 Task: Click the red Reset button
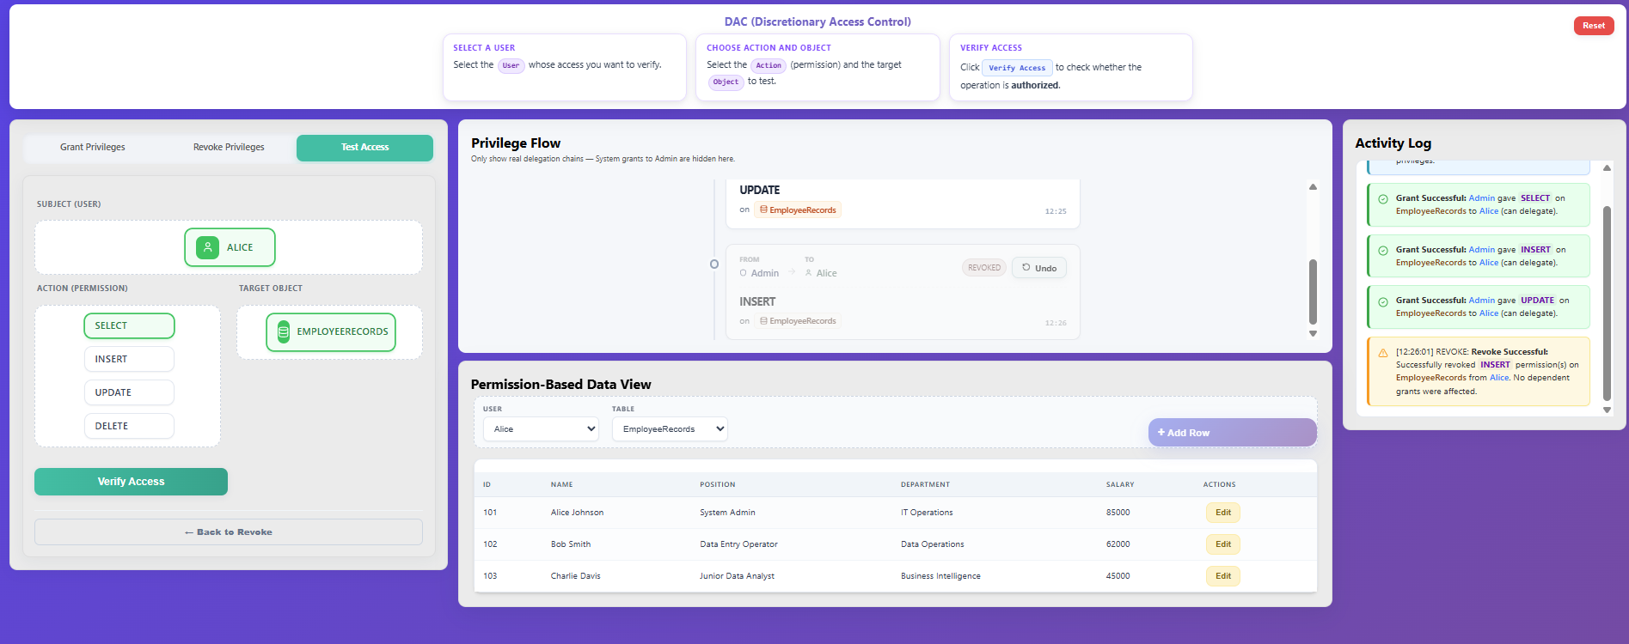(x=1593, y=26)
